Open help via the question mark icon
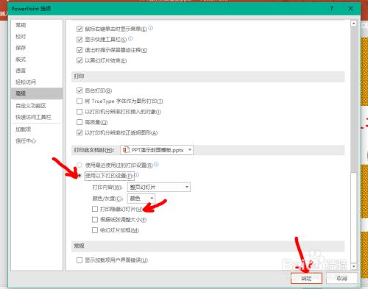The height and width of the screenshot is (289, 368). coord(331,9)
